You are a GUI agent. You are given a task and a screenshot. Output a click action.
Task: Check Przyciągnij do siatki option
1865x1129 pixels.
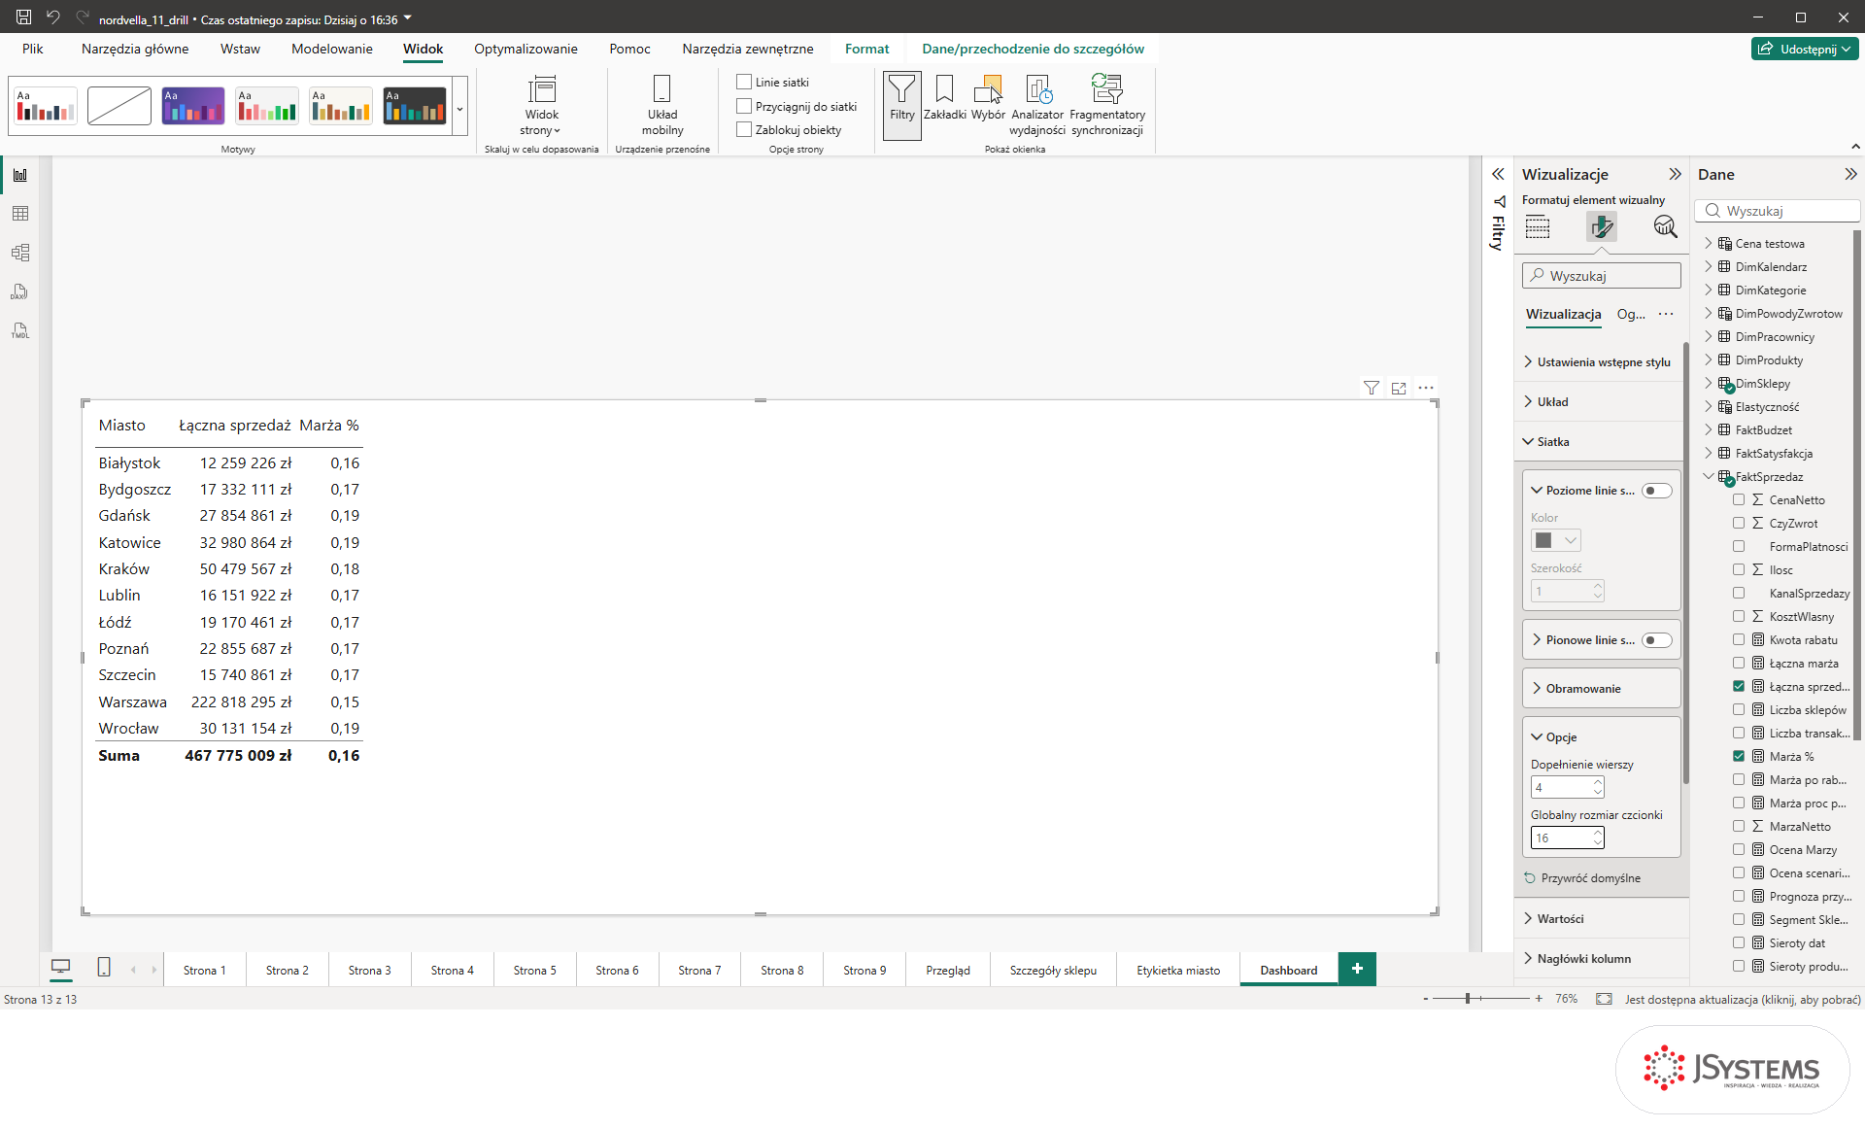coord(745,106)
